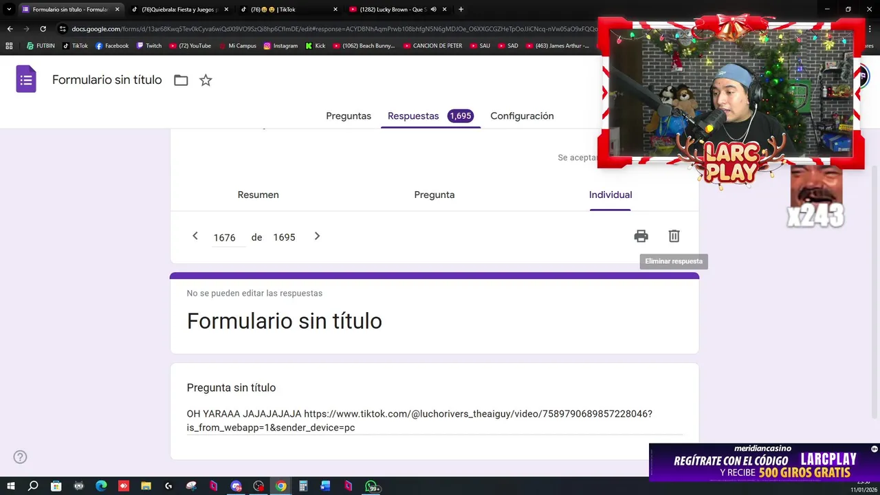The height and width of the screenshot is (495, 880).
Task: Open Beach Bunny bookmark
Action: point(364,46)
